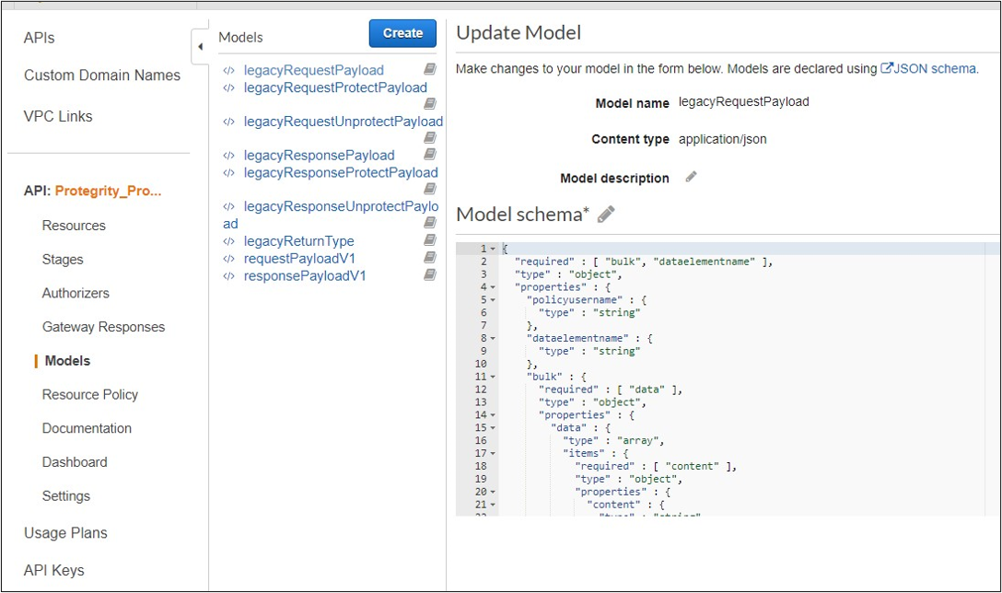
Task: Collapse the left navigation panel arrow
Action: coord(200,46)
